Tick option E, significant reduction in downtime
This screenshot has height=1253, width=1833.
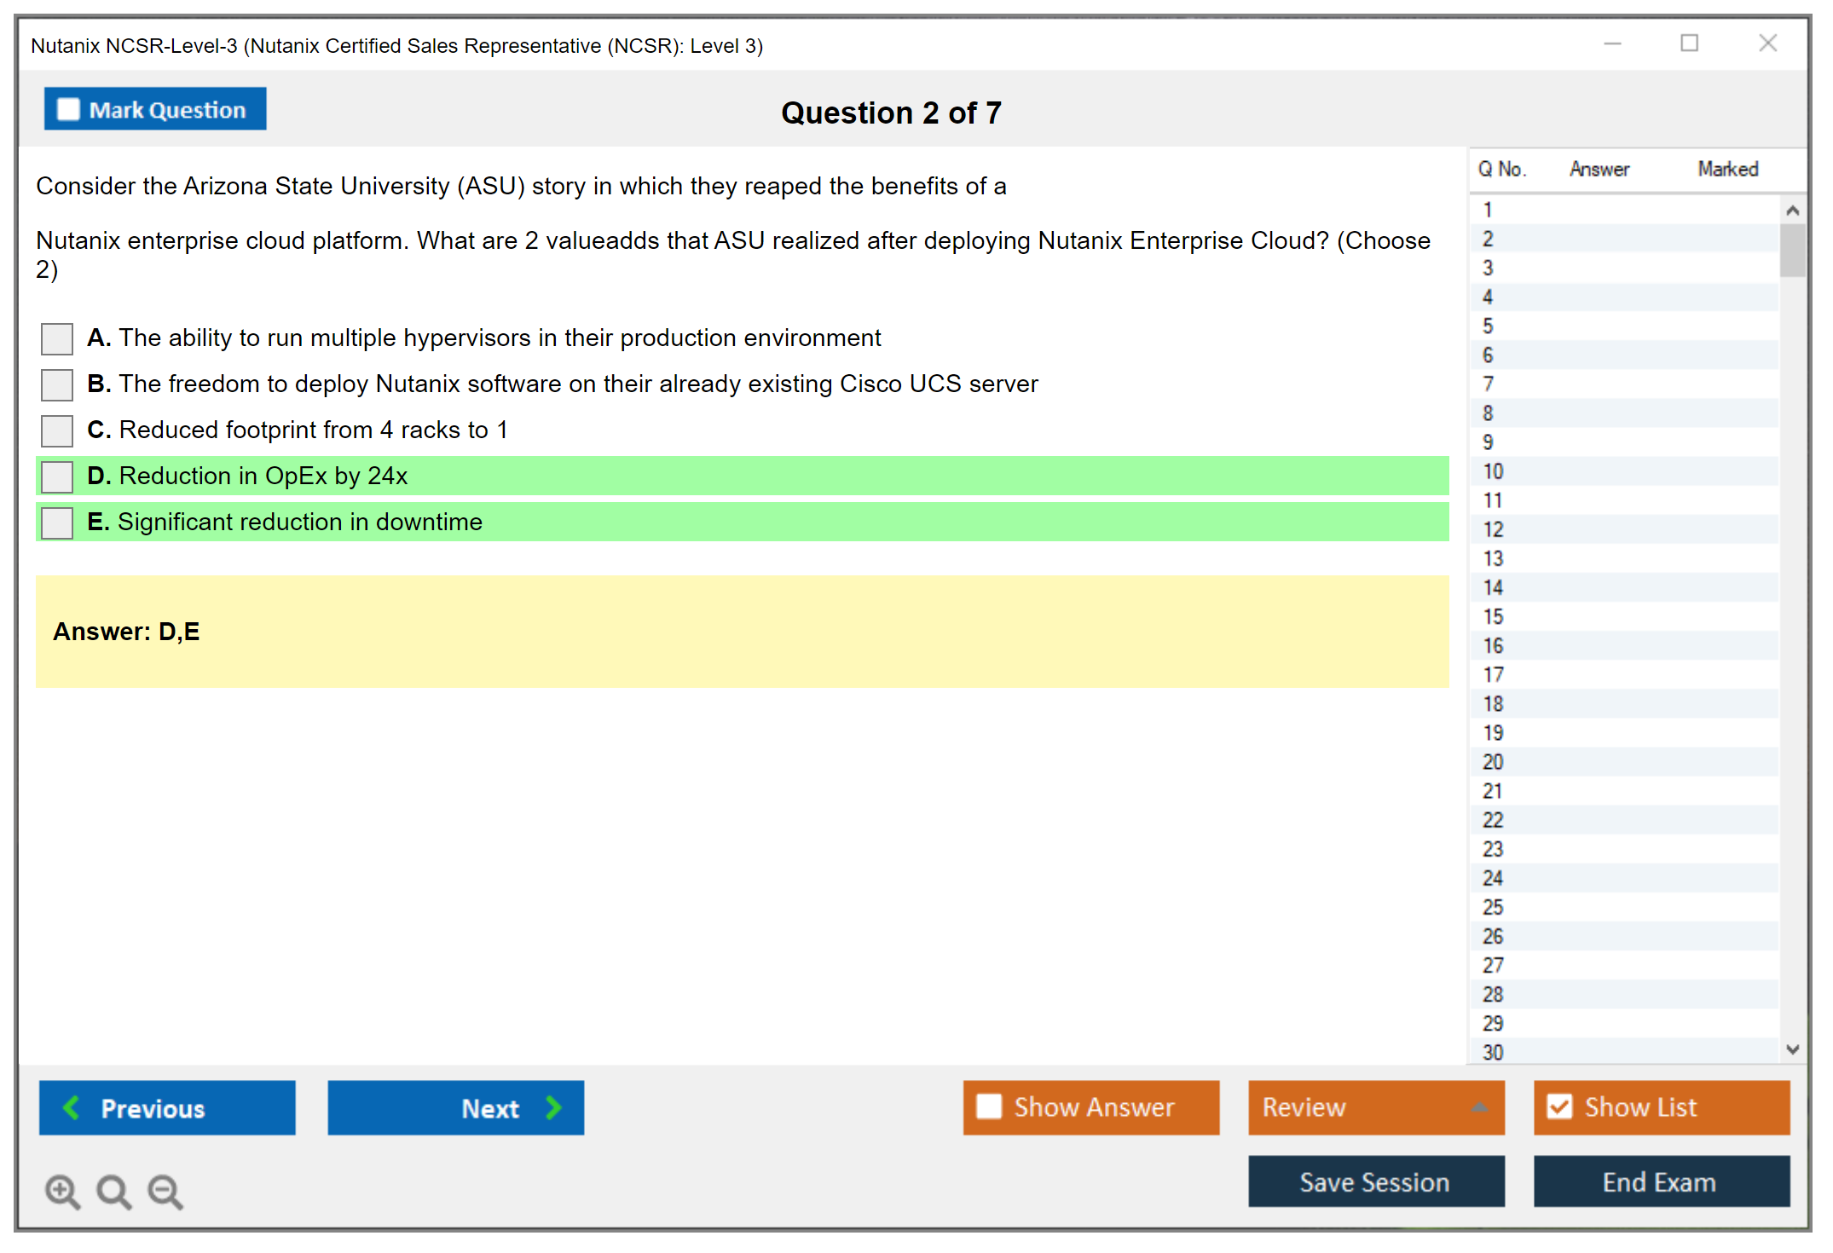click(x=57, y=523)
